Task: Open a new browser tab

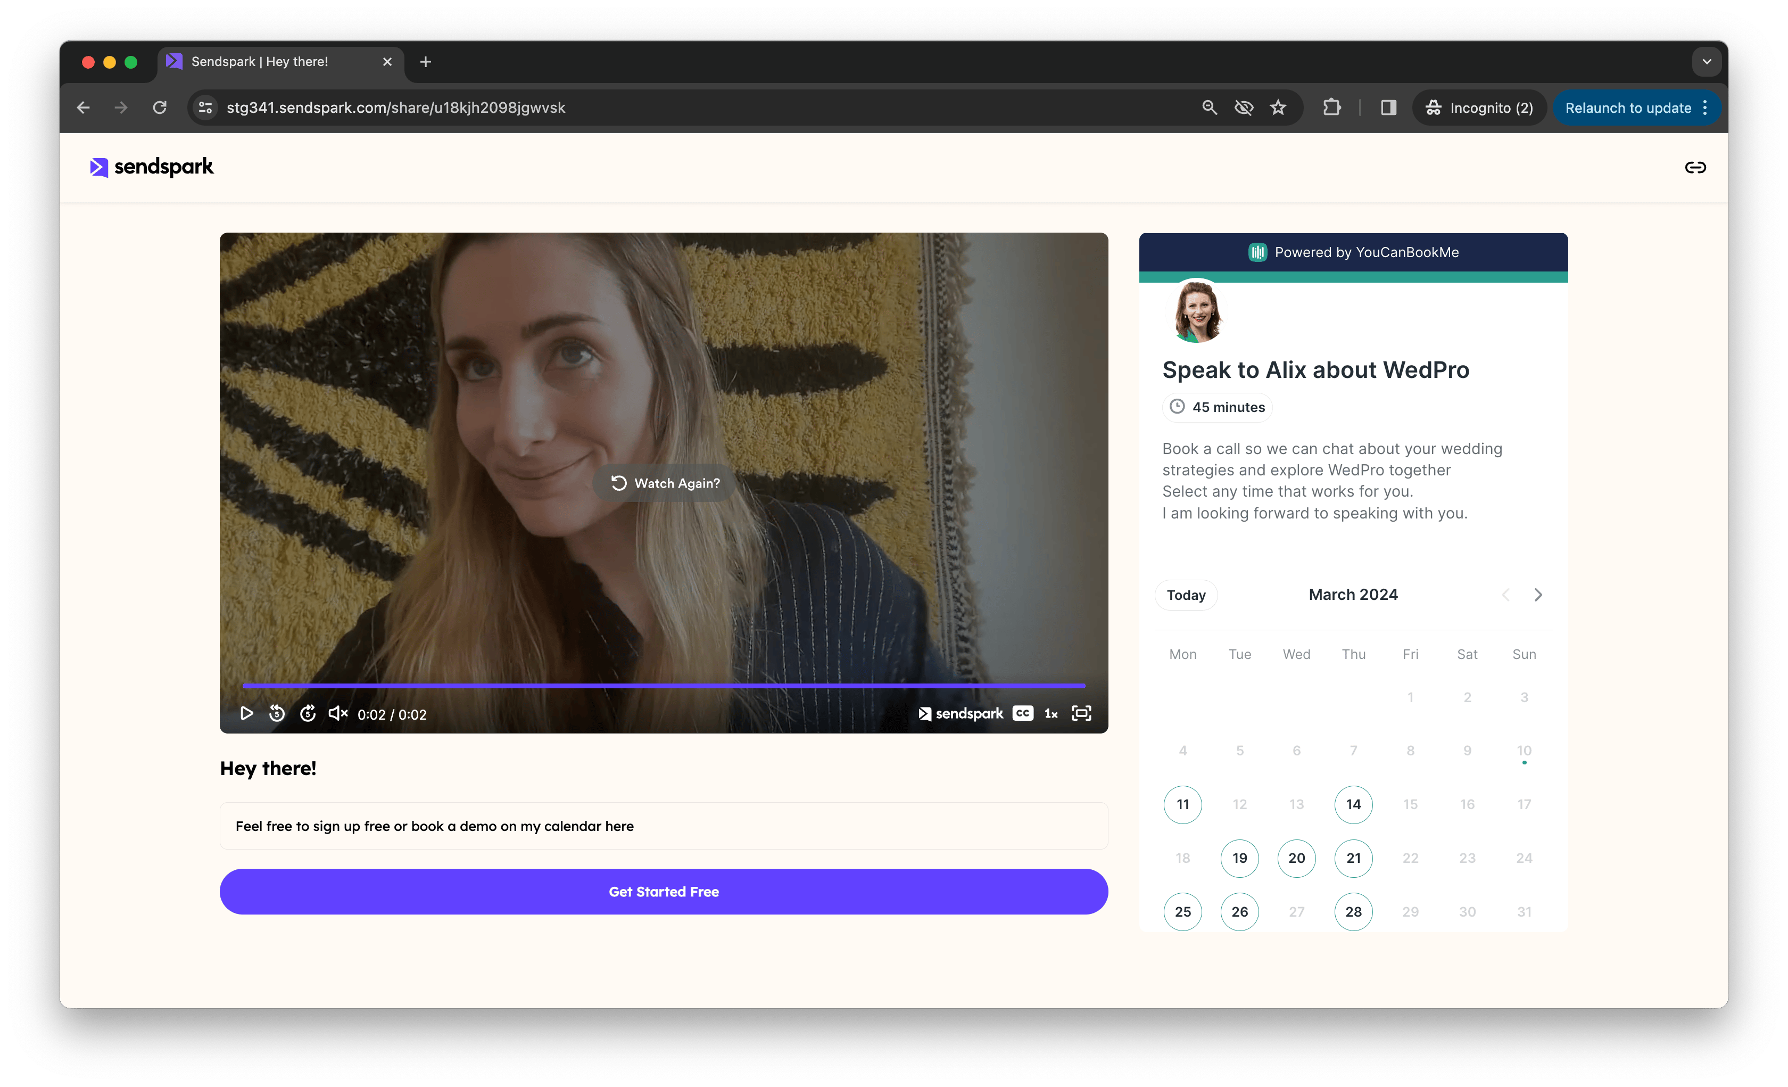Action: [425, 62]
